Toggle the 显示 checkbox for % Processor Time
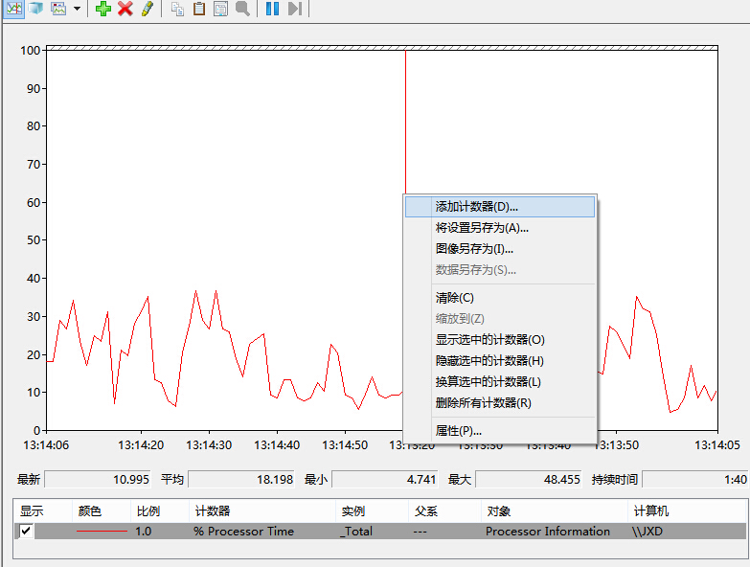 26,531
